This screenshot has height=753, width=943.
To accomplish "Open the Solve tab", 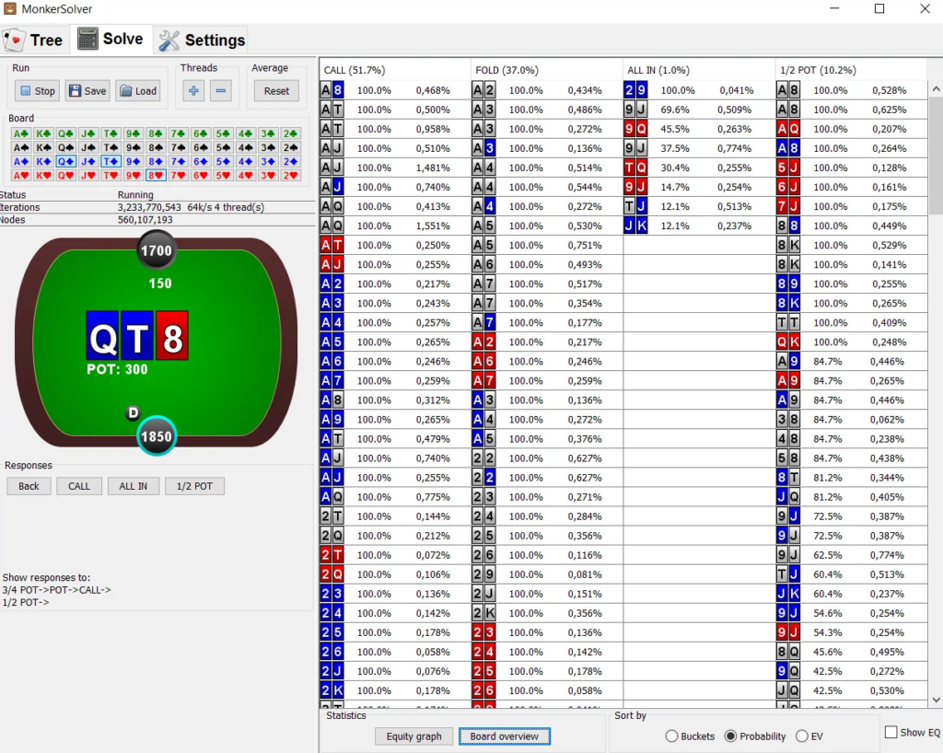I will click(x=111, y=39).
